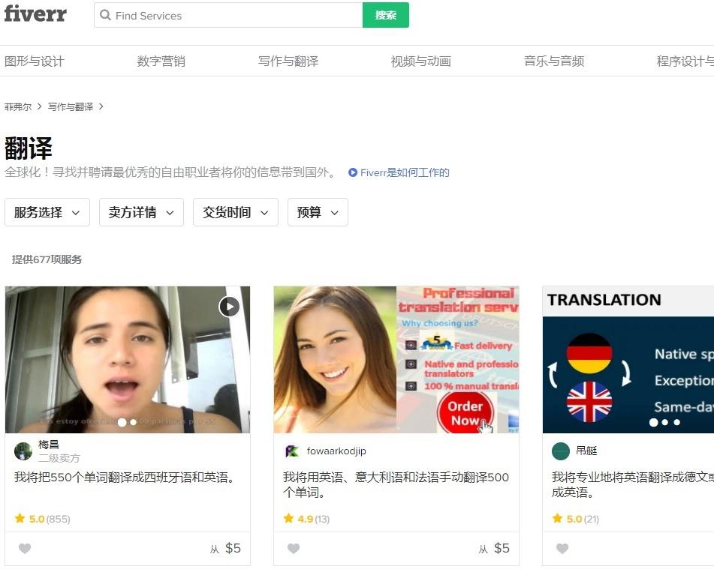Click the magnifying glass in the search bar
This screenshot has height=587, width=714.
pyautogui.click(x=107, y=16)
